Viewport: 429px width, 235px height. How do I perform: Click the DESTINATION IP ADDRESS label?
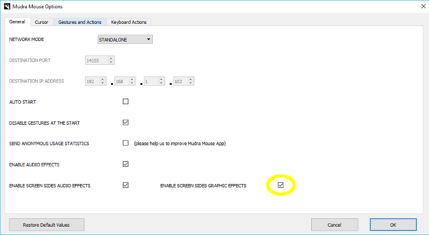[37, 81]
